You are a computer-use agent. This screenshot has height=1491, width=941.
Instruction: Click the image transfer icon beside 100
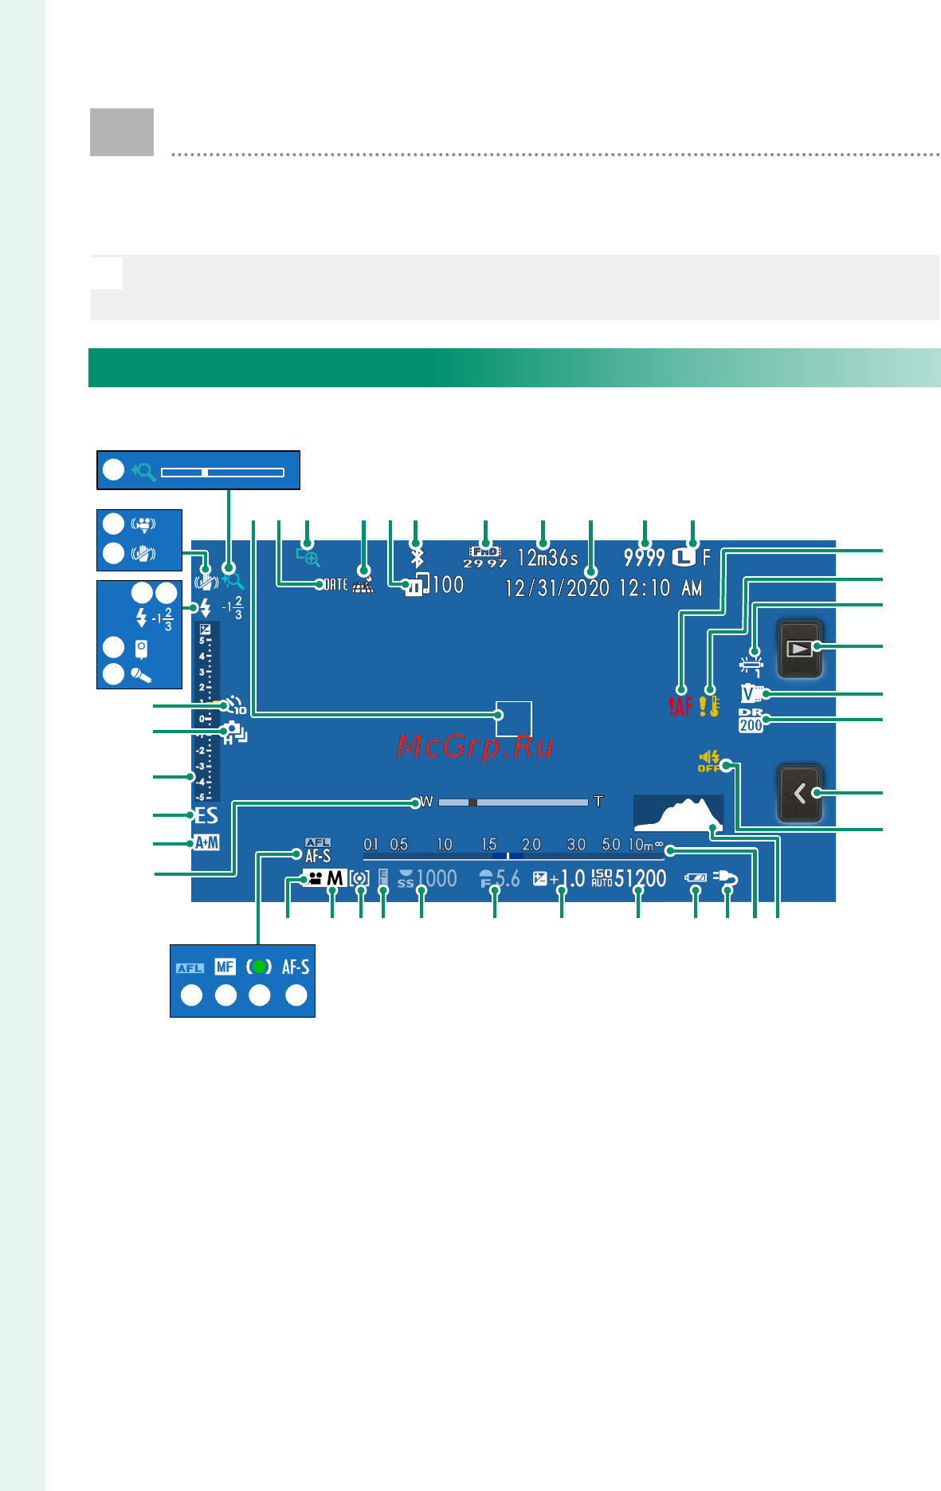(416, 586)
